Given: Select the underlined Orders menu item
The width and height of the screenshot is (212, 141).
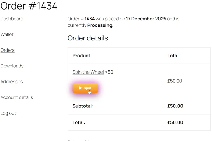Looking at the screenshot, I should pos(7,50).
